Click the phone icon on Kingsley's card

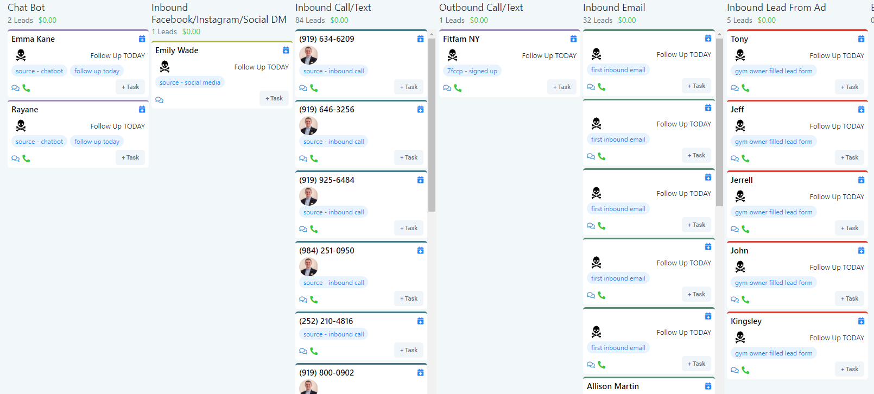745,370
